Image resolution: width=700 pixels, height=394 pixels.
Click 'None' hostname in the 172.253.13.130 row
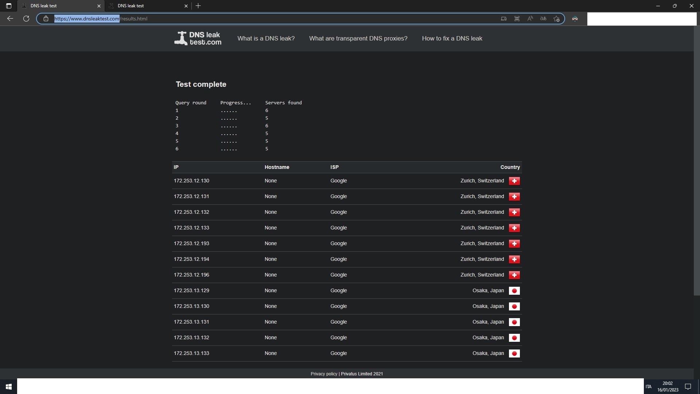pos(271,306)
